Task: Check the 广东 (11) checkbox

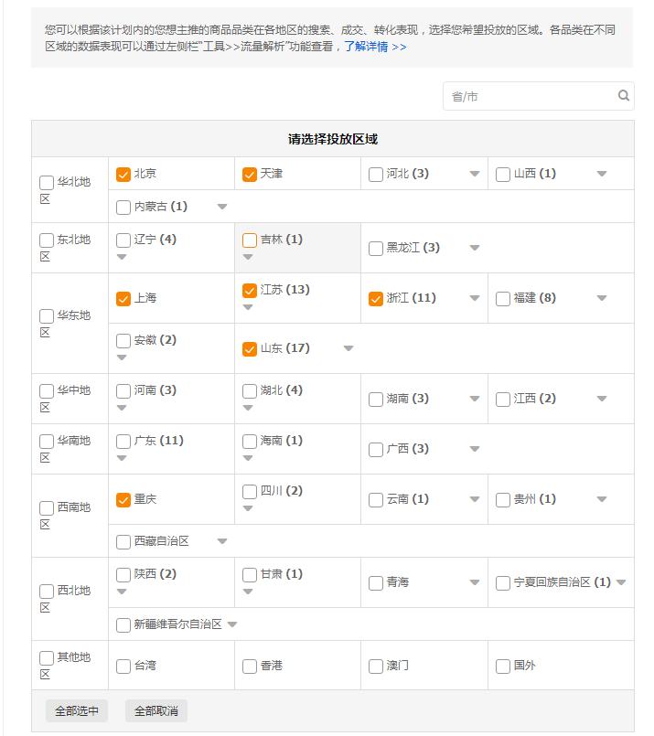Action: pos(123,441)
